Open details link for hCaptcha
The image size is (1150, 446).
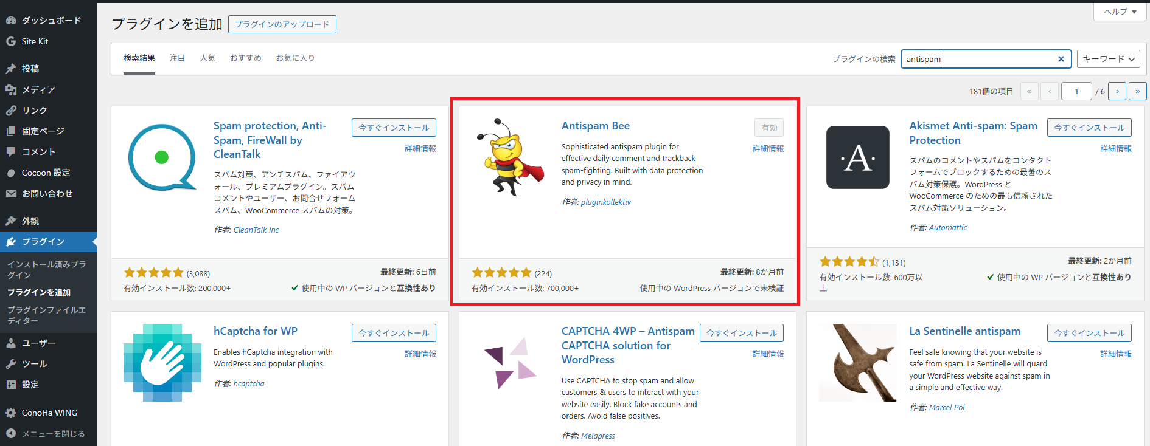[420, 354]
